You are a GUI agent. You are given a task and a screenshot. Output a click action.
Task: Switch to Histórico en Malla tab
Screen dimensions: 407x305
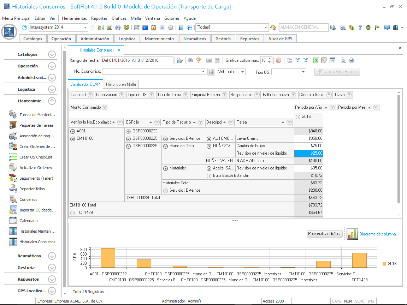click(x=121, y=84)
